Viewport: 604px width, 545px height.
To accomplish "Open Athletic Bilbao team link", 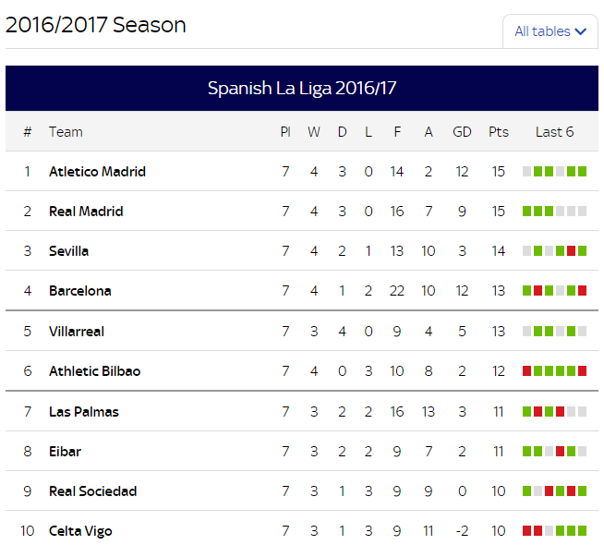I will point(95,371).
